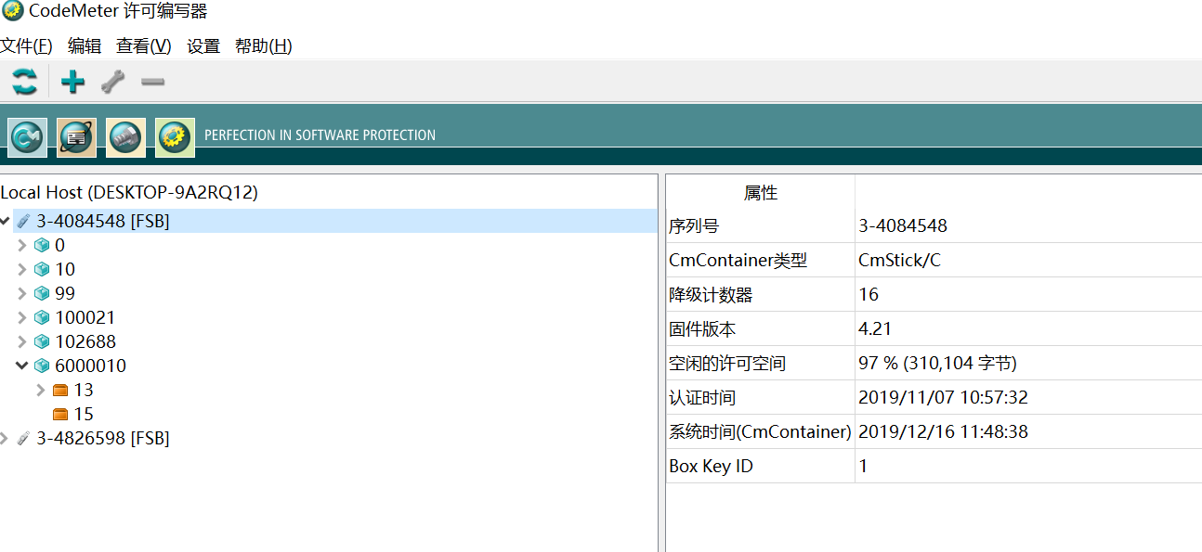
Task: Collapse firm code 6000010 node
Action: [23, 366]
